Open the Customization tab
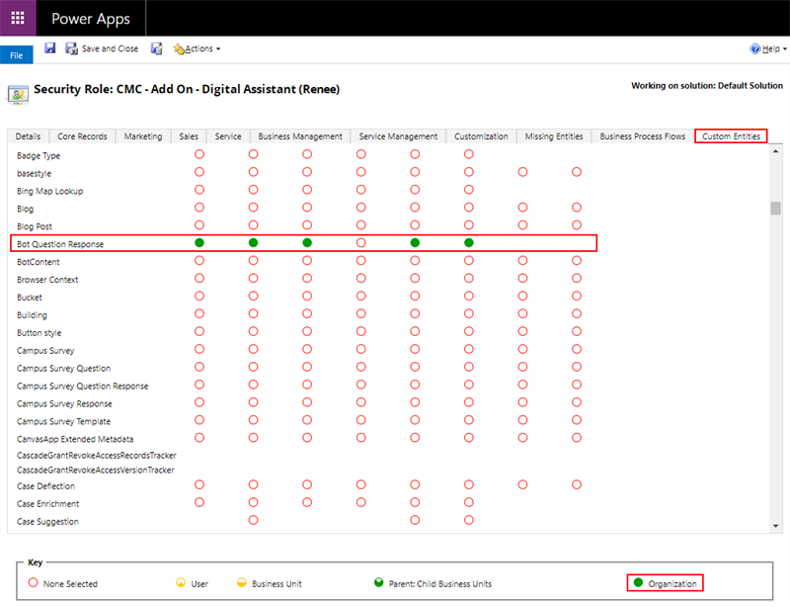Image resolution: width=790 pixels, height=607 pixels. pyautogui.click(x=481, y=136)
